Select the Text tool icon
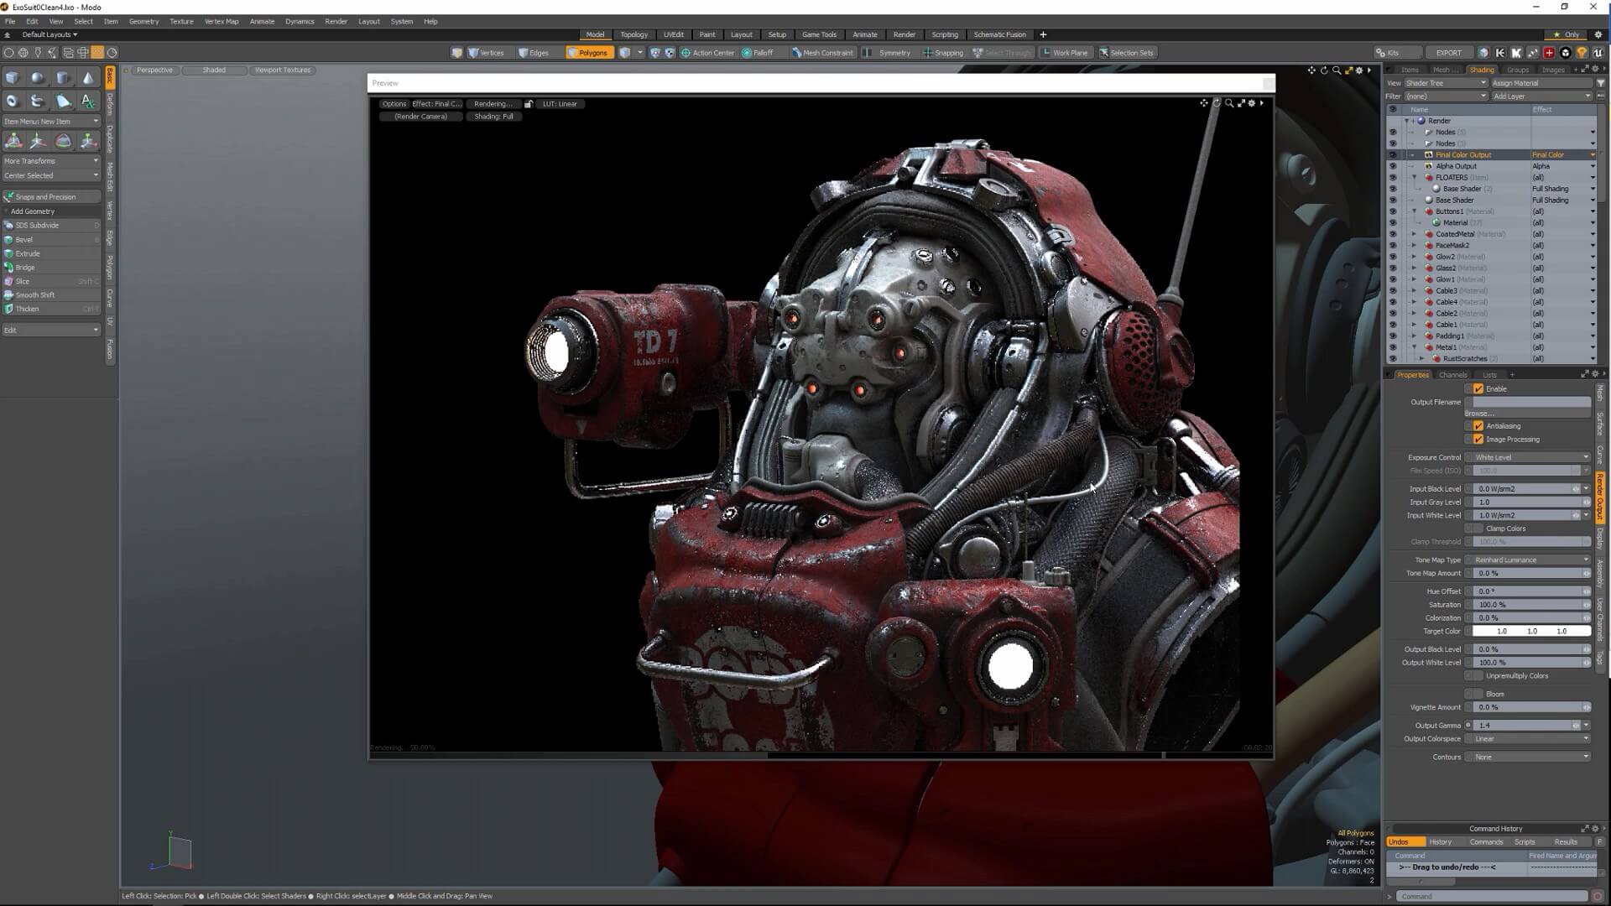 pyautogui.click(x=88, y=101)
